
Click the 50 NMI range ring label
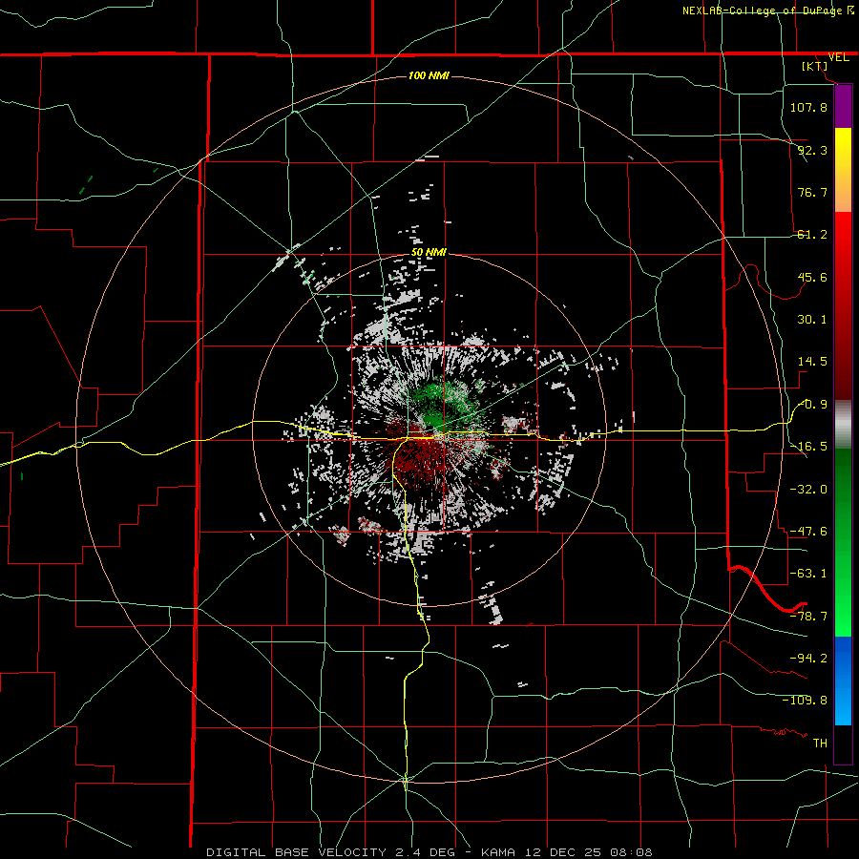click(x=429, y=252)
